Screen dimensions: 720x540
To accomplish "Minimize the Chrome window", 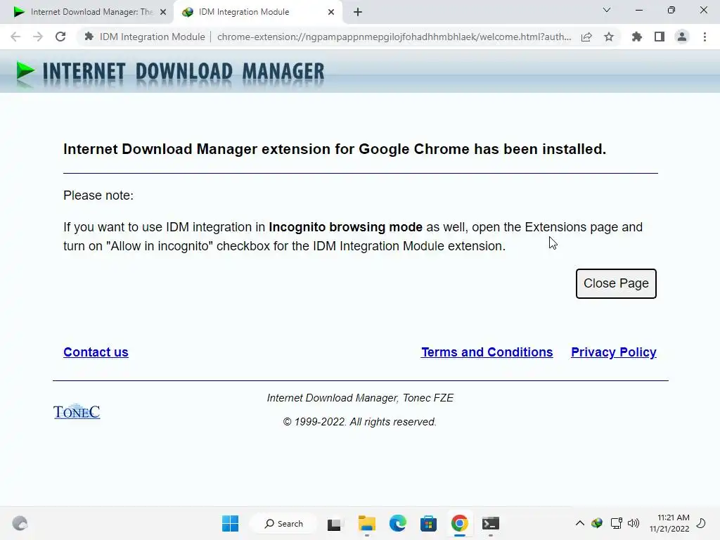I will click(638, 10).
